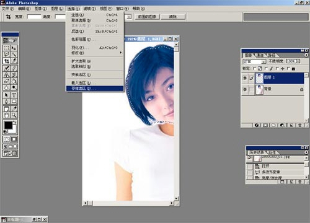
Task: Switch to the 动作 tab
Action: [x=272, y=152]
